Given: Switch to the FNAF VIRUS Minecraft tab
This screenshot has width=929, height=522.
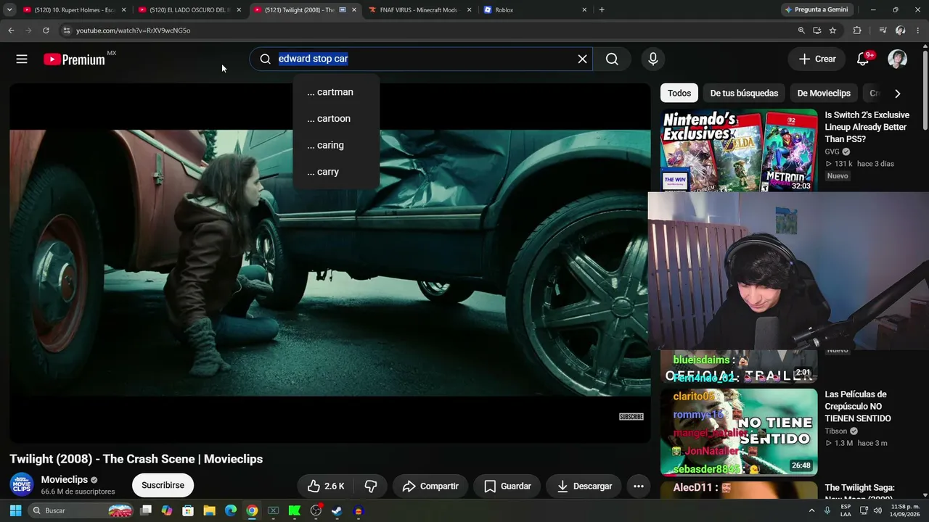Looking at the screenshot, I should [x=419, y=10].
